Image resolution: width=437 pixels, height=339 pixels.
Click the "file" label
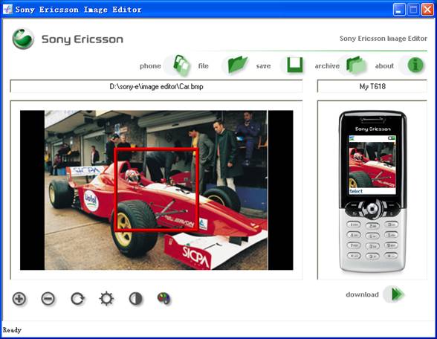click(203, 65)
